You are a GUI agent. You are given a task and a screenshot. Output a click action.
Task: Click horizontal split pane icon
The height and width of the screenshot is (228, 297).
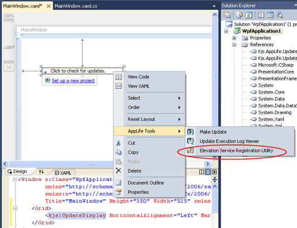[x=208, y=172]
